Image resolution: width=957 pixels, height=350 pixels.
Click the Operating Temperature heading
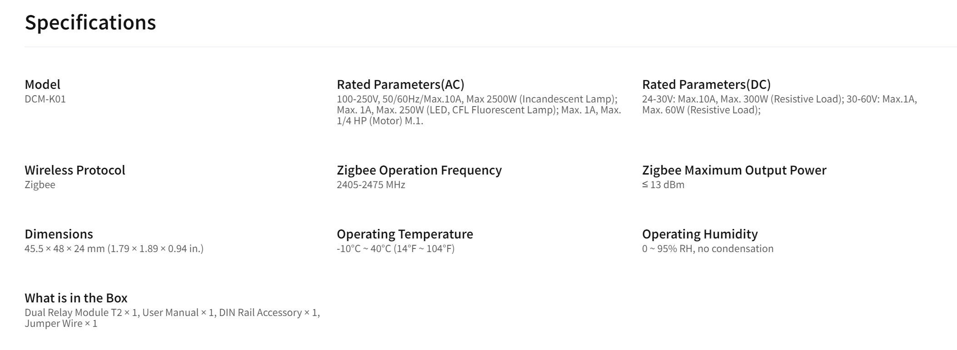(x=405, y=234)
